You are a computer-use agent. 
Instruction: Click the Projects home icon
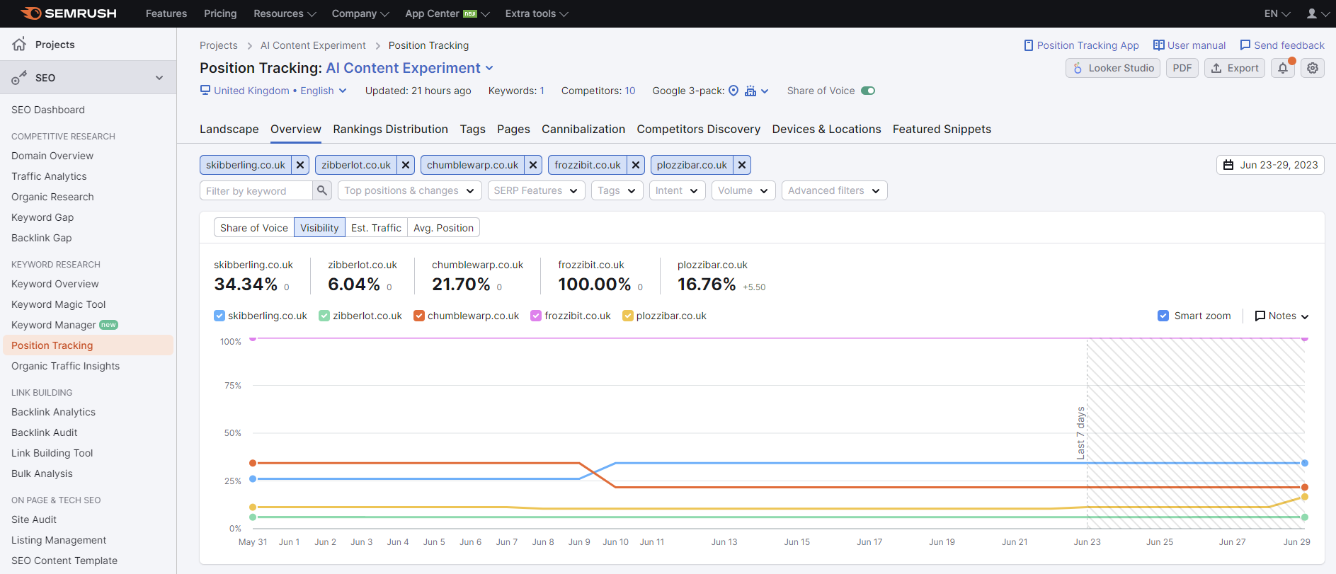[19, 44]
